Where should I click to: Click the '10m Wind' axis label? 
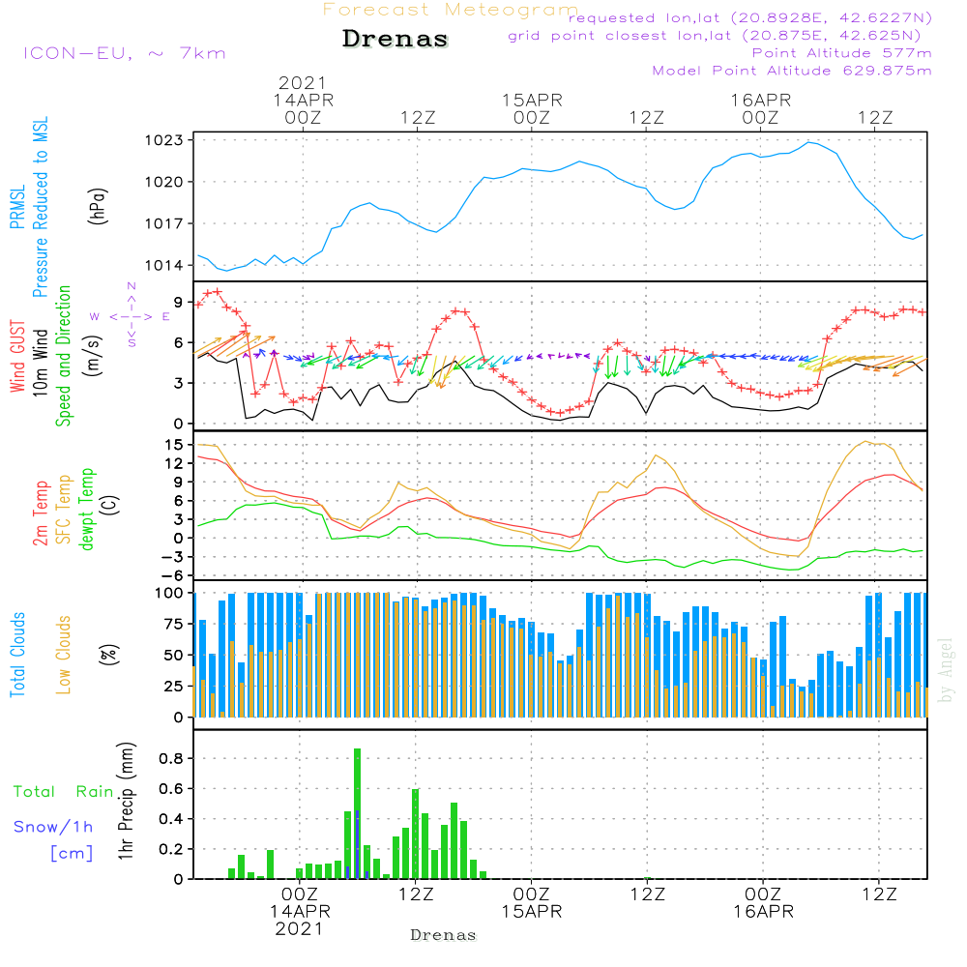[x=40, y=362]
